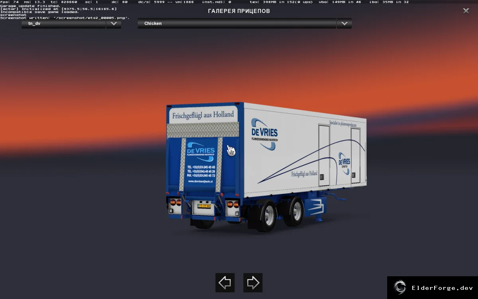Viewport: 478px width, 299px height.
Task: Close the trailer gallery window
Action: pyautogui.click(x=466, y=11)
